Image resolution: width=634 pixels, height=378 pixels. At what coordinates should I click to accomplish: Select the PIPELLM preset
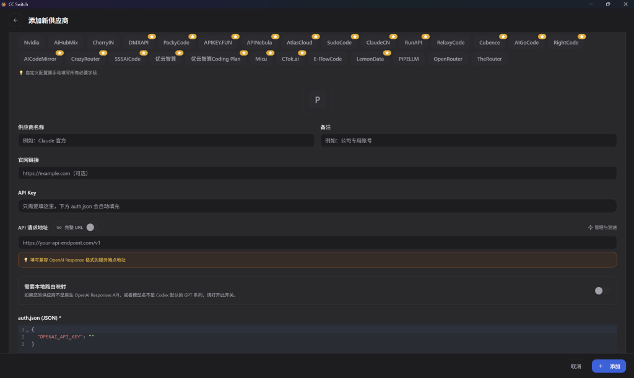[x=409, y=59]
